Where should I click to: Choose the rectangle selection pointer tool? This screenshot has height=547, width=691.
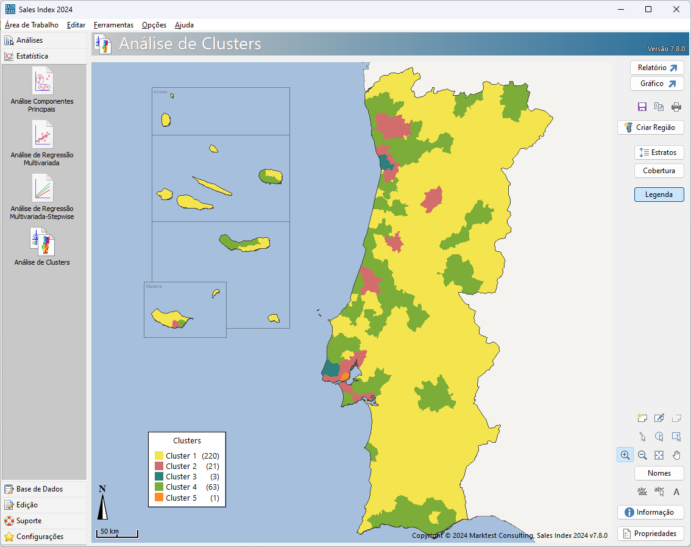point(676,437)
